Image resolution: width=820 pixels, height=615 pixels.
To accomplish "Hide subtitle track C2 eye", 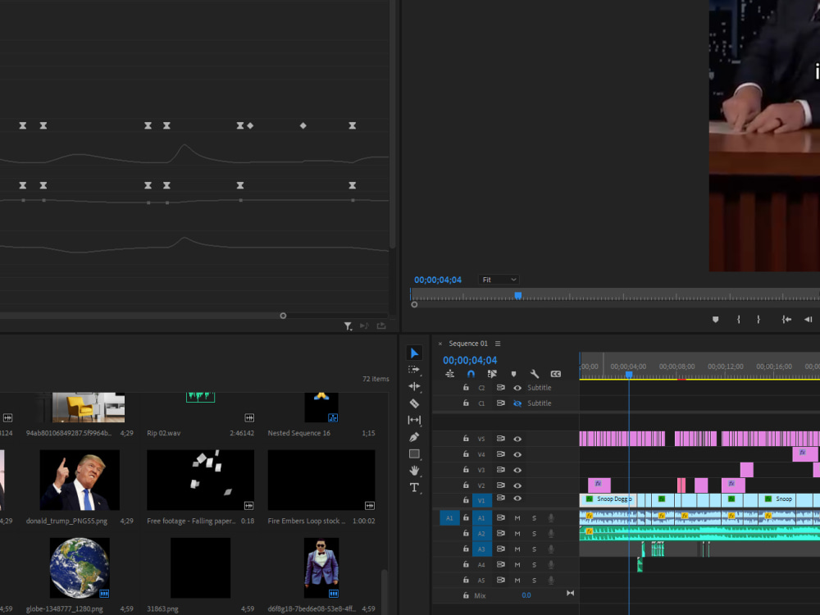I will pyautogui.click(x=517, y=388).
